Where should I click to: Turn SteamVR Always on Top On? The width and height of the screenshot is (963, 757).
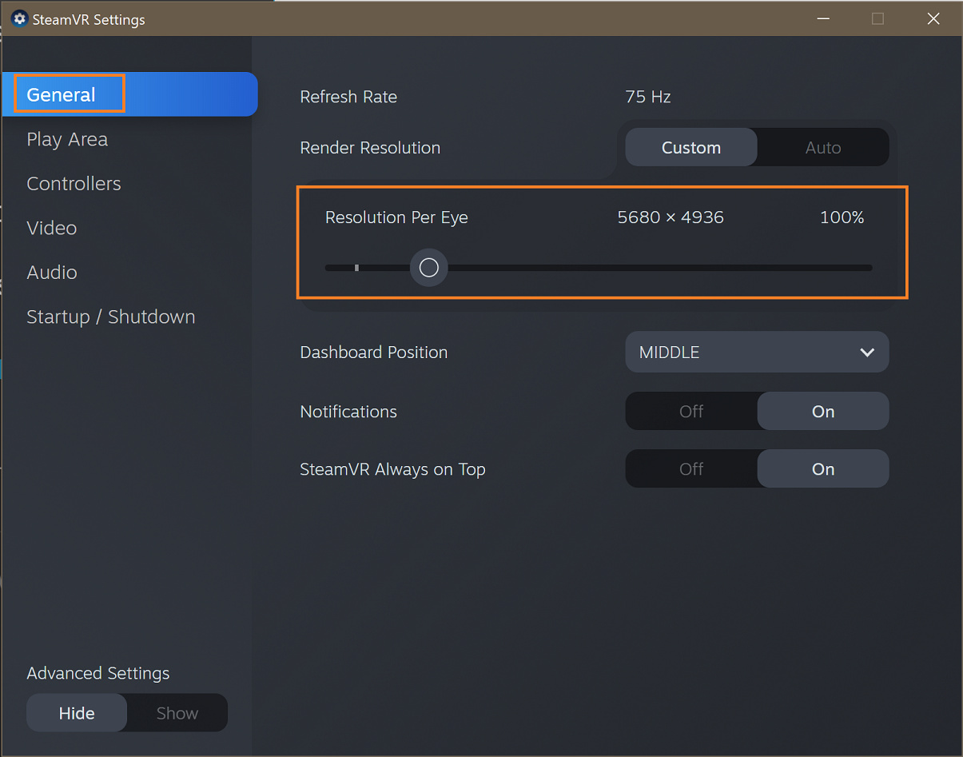coord(823,468)
